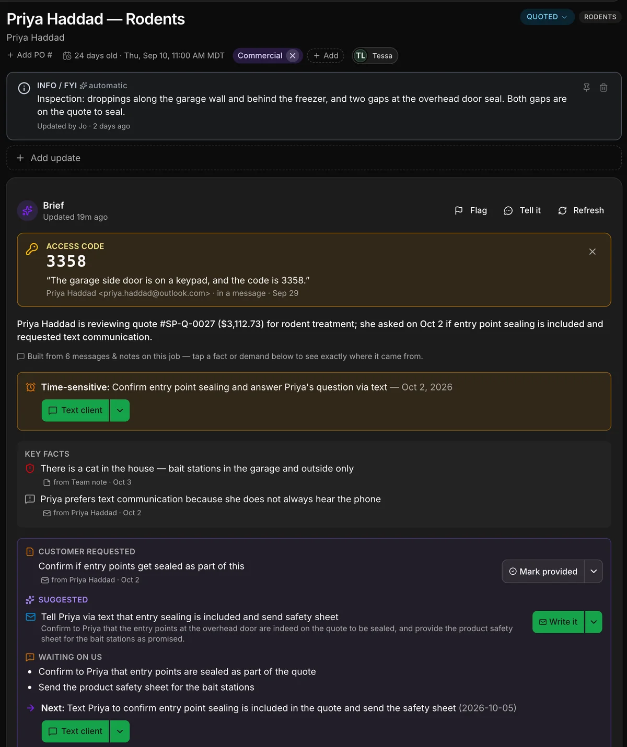The width and height of the screenshot is (627, 747).
Task: Click the key icon beside Access Code
Action: (32, 249)
